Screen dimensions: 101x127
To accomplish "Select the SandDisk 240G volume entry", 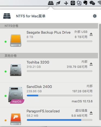I will [x=49, y=95].
